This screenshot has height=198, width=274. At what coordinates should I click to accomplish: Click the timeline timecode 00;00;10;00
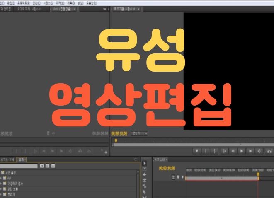pyautogui.click(x=167, y=168)
